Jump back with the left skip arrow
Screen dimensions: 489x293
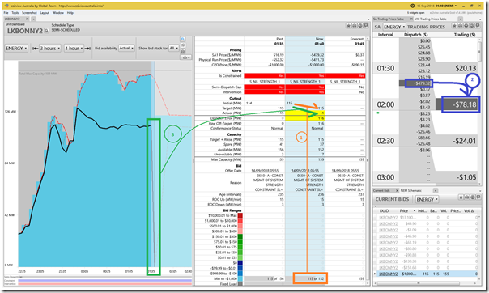coord(36,49)
